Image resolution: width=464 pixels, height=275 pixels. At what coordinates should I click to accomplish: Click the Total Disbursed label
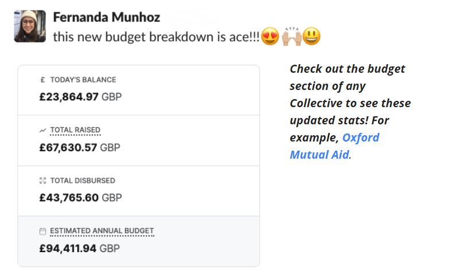pyautogui.click(x=83, y=180)
